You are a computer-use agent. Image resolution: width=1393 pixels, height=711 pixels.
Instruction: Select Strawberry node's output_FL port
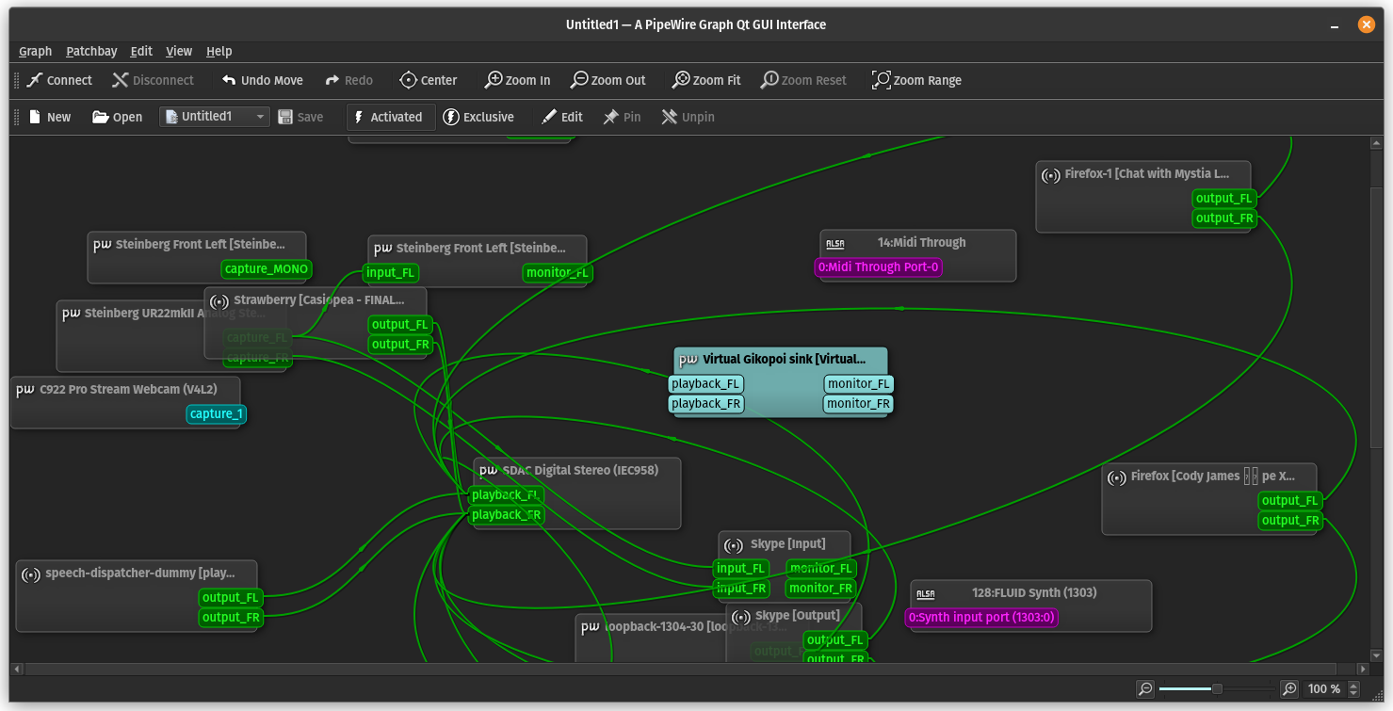click(400, 325)
